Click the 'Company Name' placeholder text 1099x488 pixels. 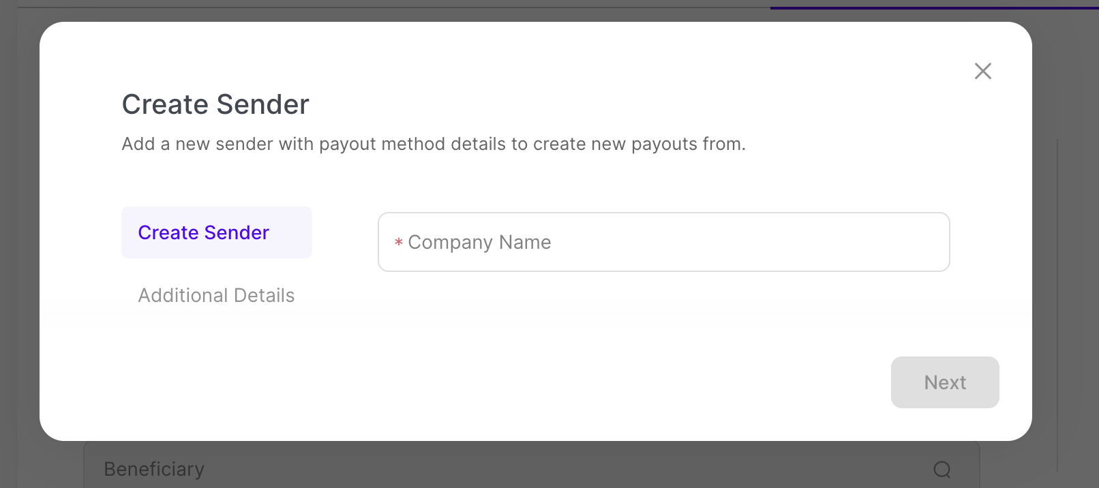click(x=479, y=243)
